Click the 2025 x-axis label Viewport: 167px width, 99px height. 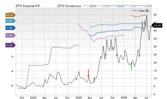pyautogui.click(x=79, y=97)
